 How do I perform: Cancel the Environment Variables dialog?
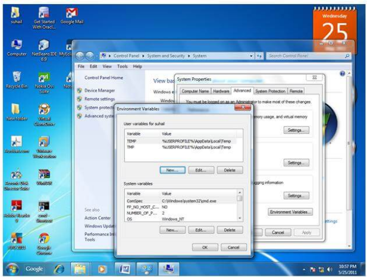pos(233,247)
